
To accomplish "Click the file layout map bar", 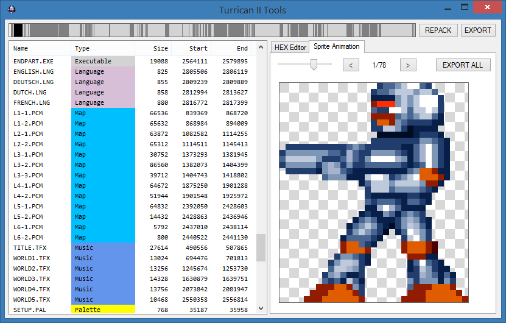I will [x=213, y=30].
